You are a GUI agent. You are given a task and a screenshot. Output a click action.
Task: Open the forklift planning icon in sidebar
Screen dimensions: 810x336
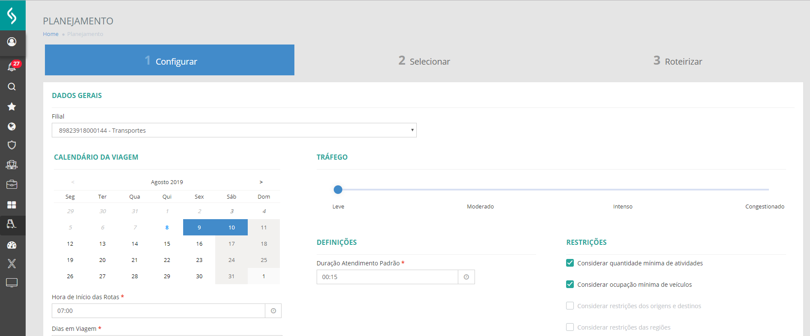coord(12,224)
